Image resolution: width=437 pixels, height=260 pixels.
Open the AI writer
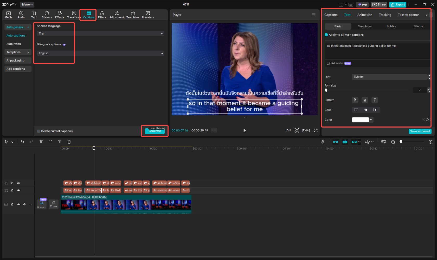click(336, 63)
